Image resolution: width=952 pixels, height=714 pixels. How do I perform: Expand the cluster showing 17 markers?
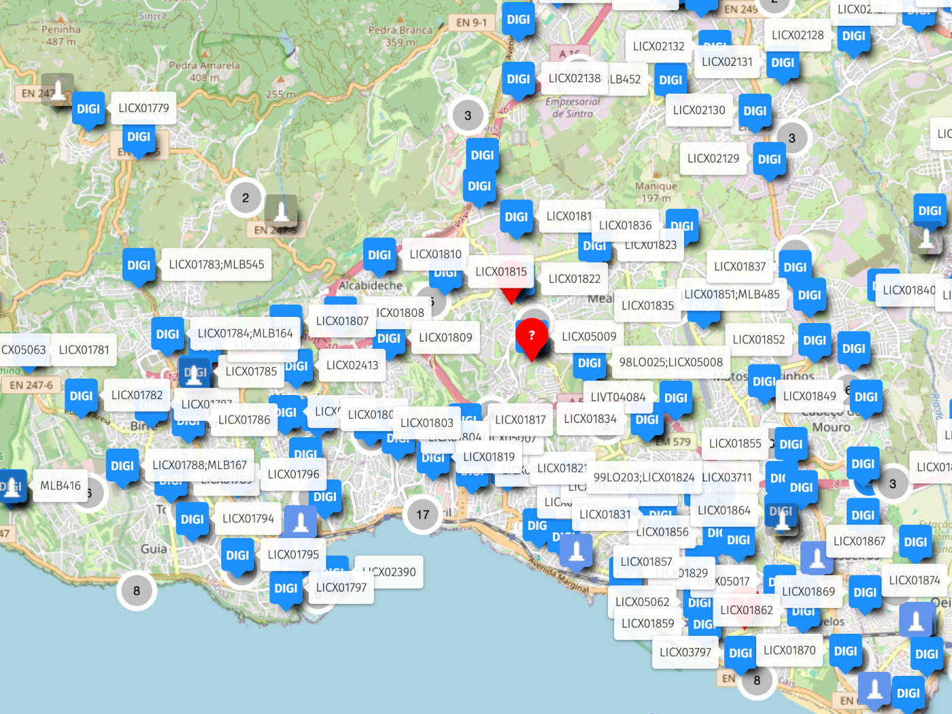[x=423, y=515]
